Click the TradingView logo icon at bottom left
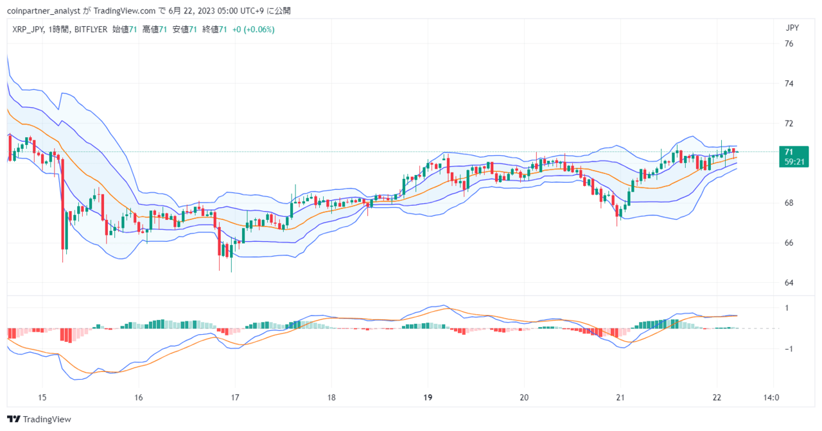The height and width of the screenshot is (431, 822). pos(14,419)
